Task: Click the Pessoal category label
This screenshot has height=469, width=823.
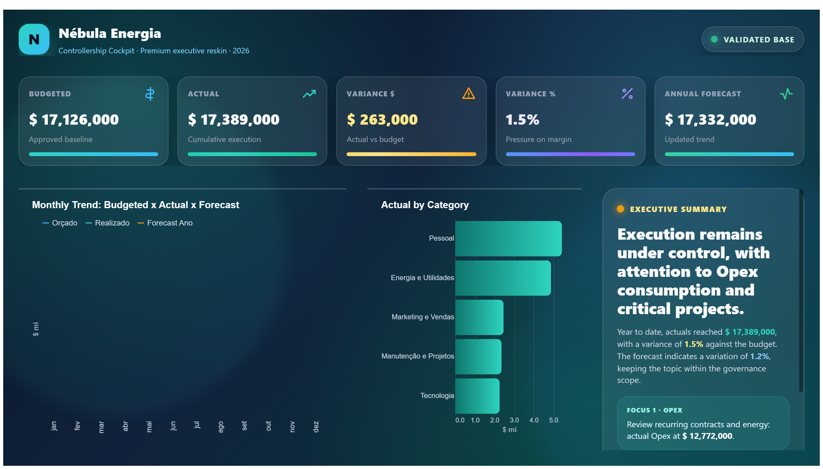Action: pos(441,238)
